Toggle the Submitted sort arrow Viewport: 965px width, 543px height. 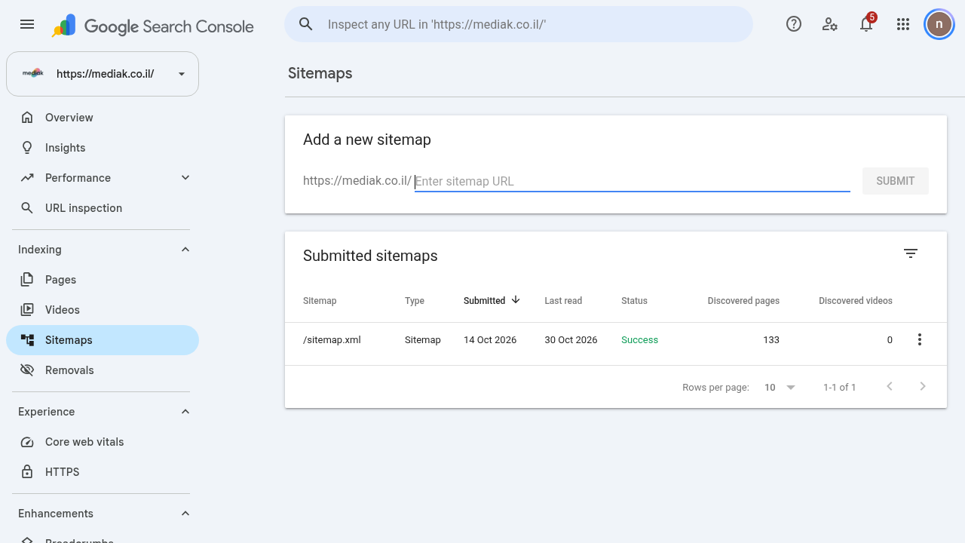[516, 300]
